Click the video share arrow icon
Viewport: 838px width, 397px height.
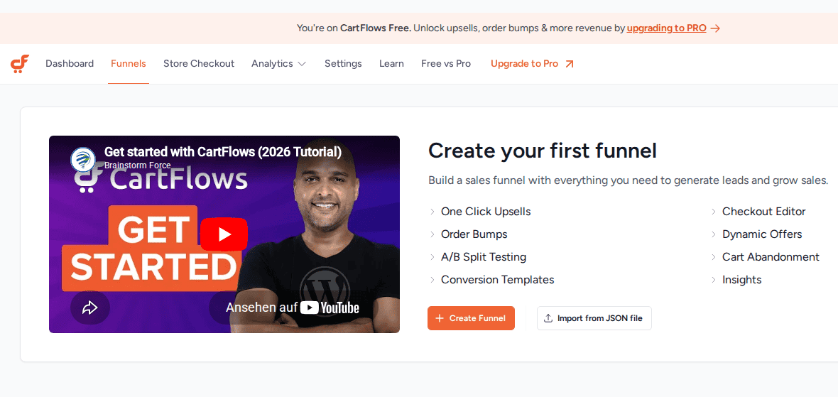pos(89,308)
